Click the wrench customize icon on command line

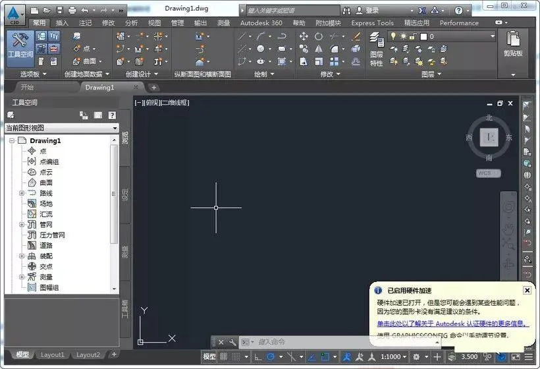tap(232, 342)
